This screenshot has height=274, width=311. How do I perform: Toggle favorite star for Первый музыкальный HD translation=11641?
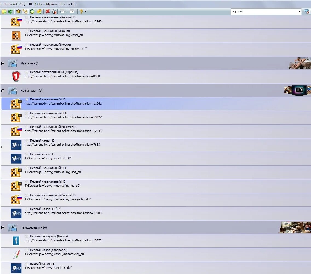click(27, 99)
